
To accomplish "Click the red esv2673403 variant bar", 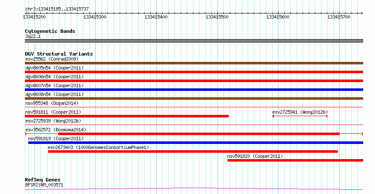I will pos(193,151).
